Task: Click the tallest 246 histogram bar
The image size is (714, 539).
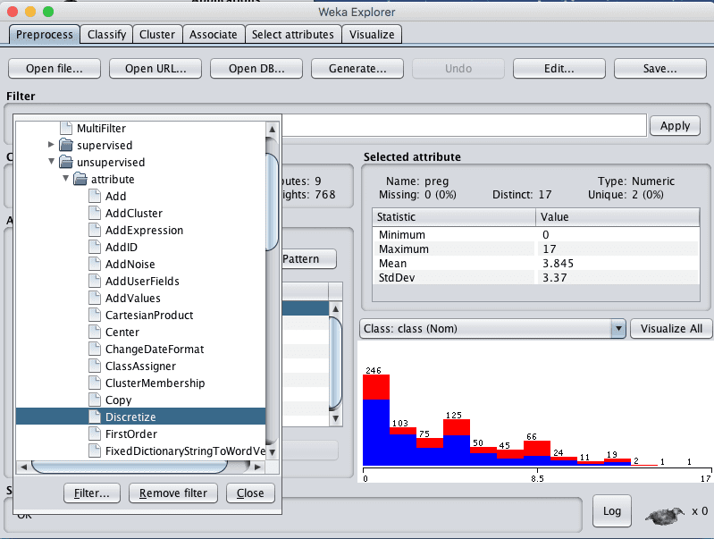Action: (376, 419)
